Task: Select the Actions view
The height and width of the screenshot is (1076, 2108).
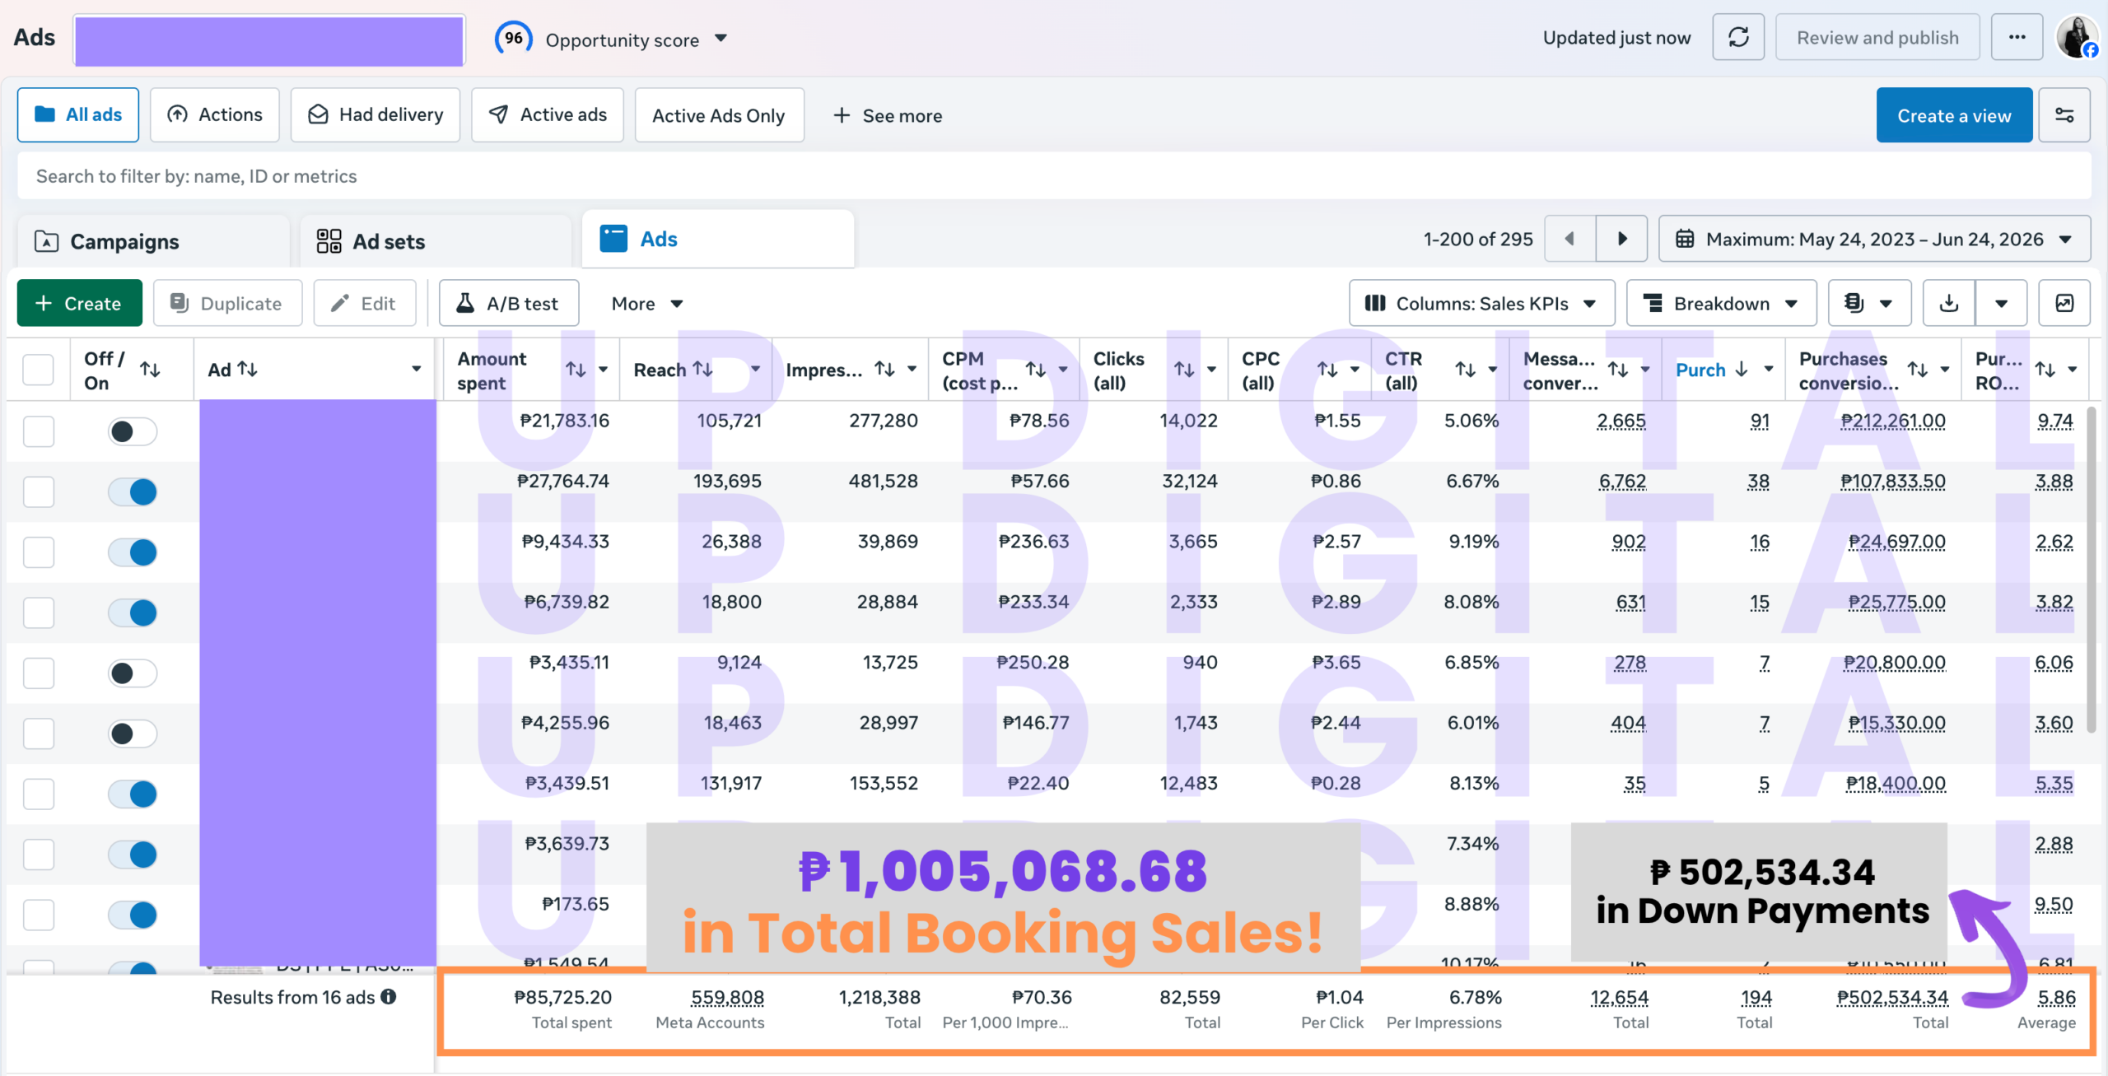Action: point(215,114)
